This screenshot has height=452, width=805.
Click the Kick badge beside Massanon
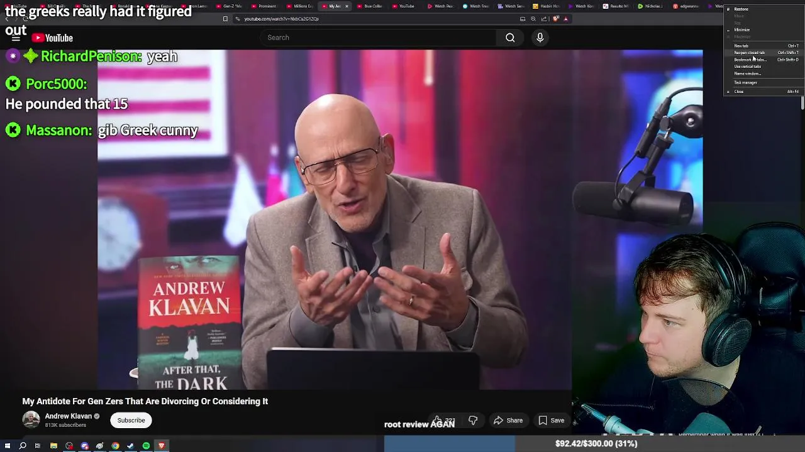(13, 130)
